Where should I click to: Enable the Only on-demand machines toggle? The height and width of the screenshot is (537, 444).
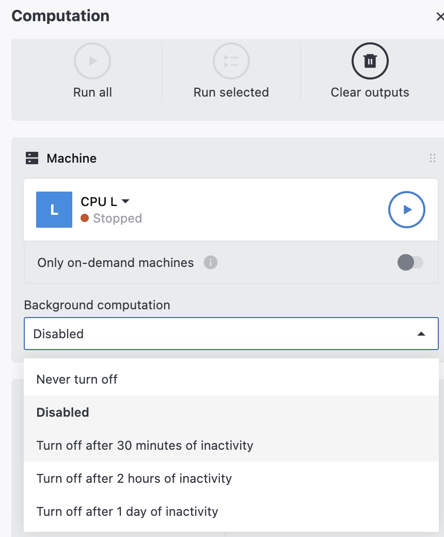410,263
